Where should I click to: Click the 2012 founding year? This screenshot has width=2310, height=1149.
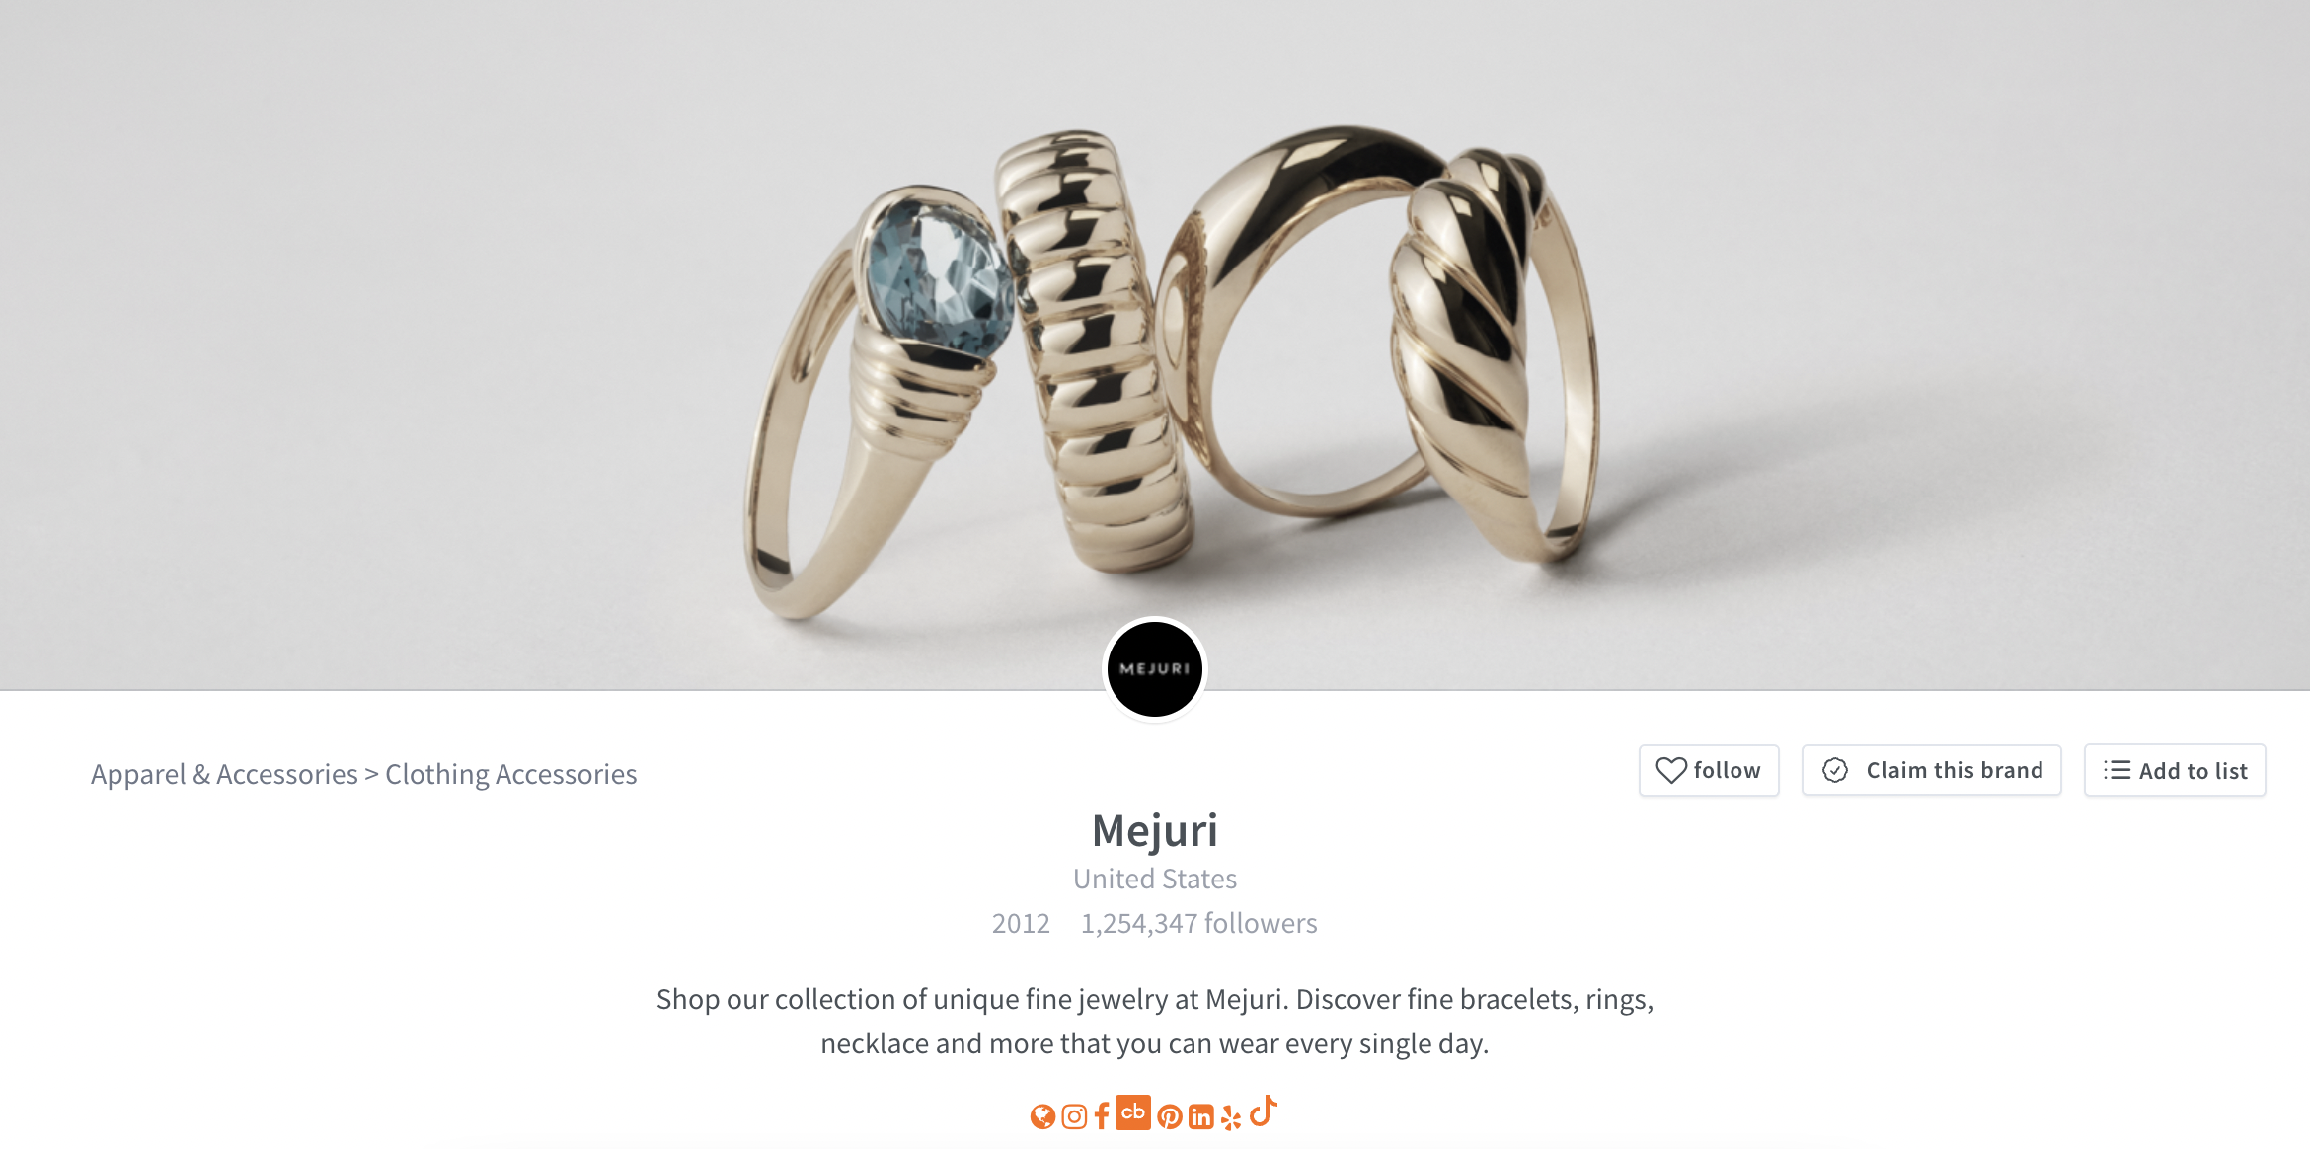[1021, 923]
